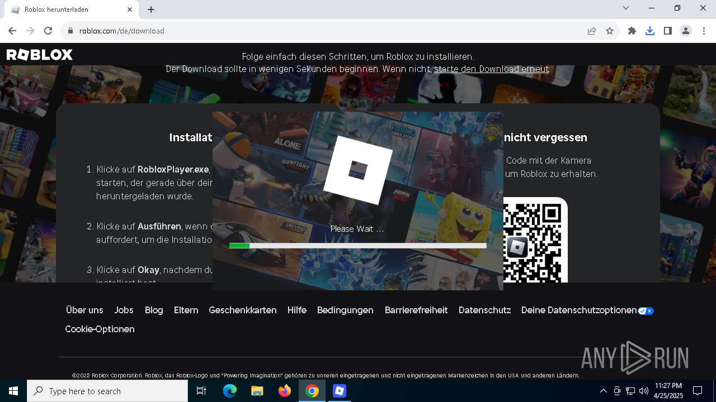Open the Chrome profile menu

686,31
